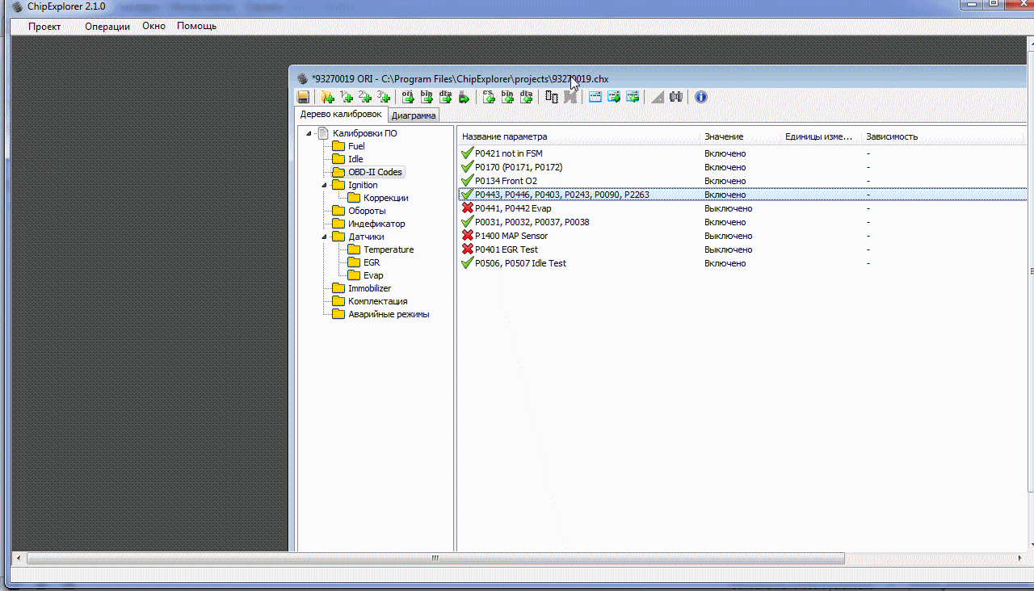Click the Значение column header
Viewport: 1034px width, 591px height.
pos(724,136)
